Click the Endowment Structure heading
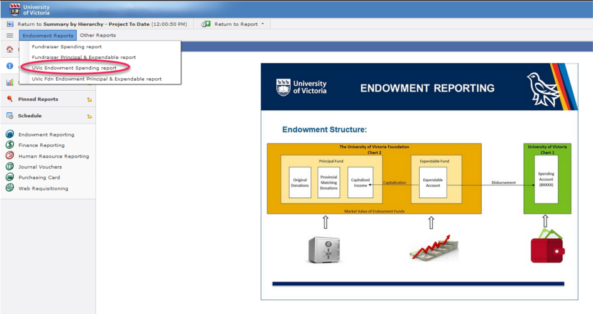The image size is (593, 314). pyautogui.click(x=325, y=130)
